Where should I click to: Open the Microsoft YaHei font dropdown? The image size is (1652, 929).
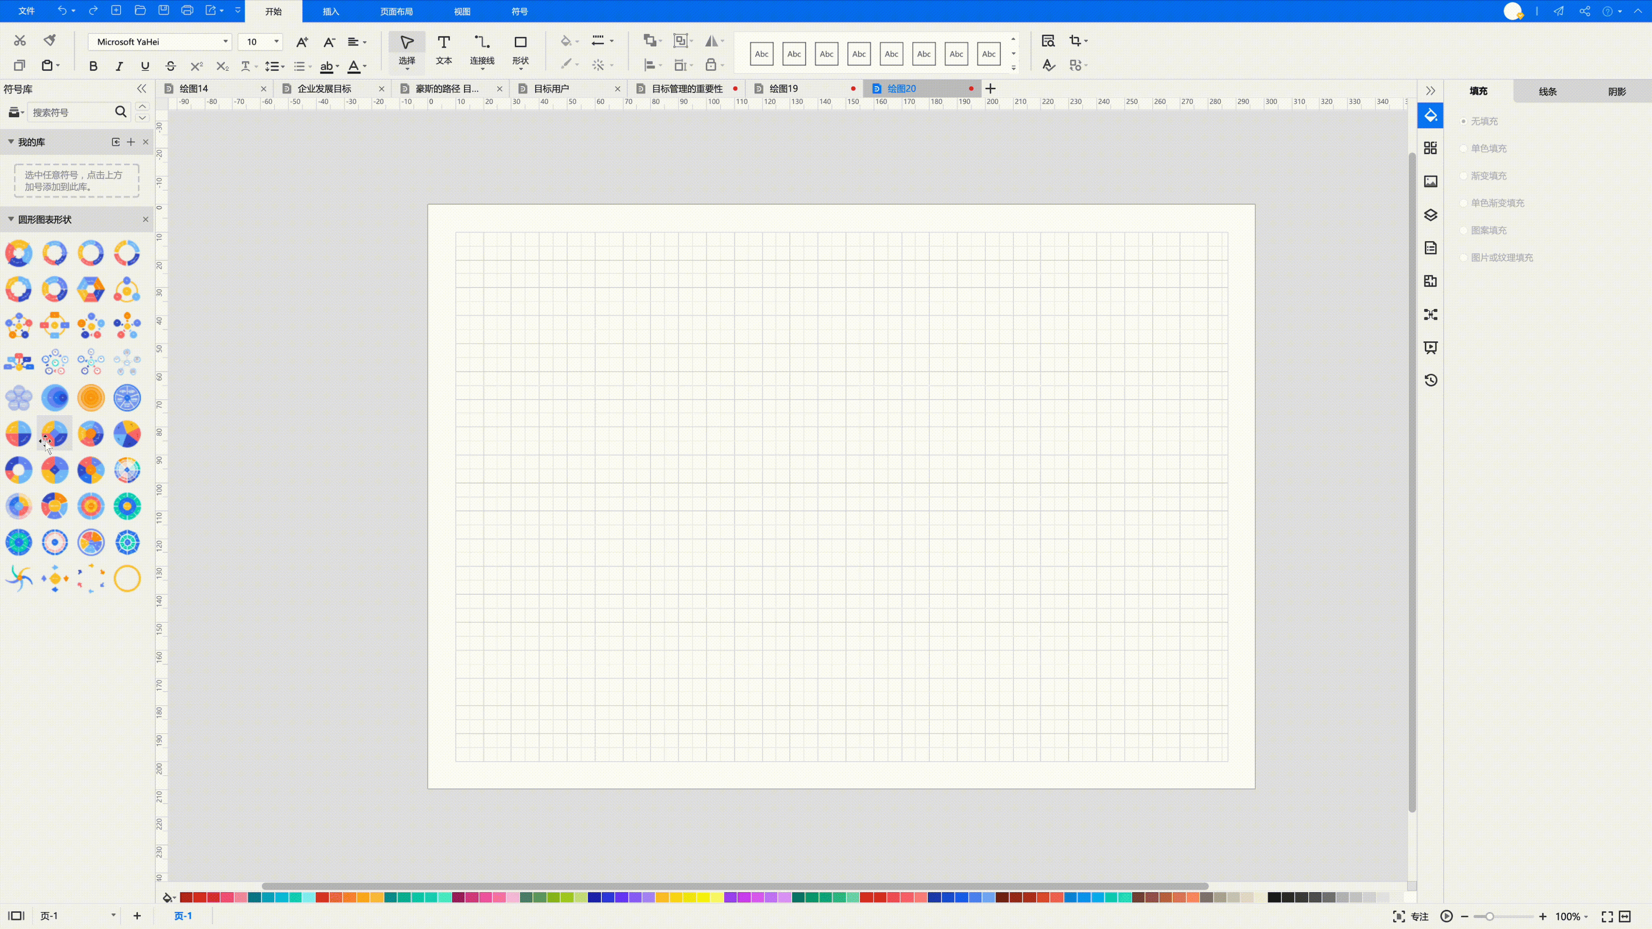(225, 42)
